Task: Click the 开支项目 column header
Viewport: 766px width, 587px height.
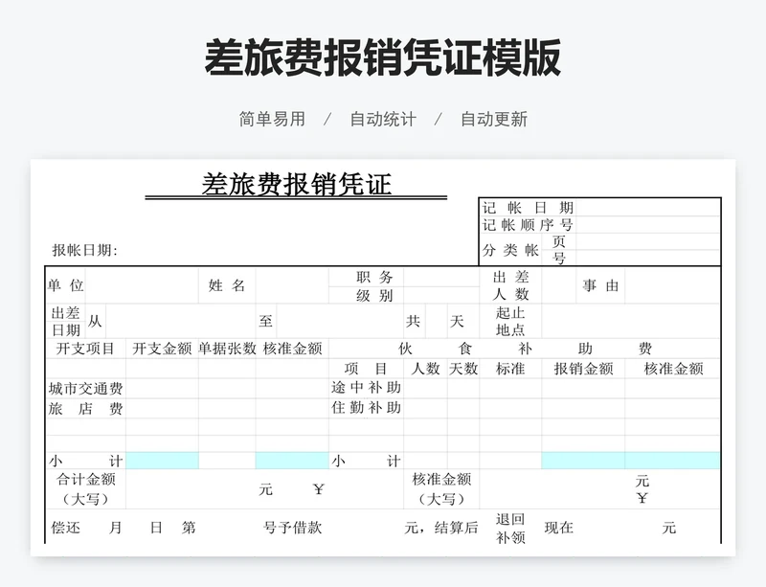Action: 85,349
